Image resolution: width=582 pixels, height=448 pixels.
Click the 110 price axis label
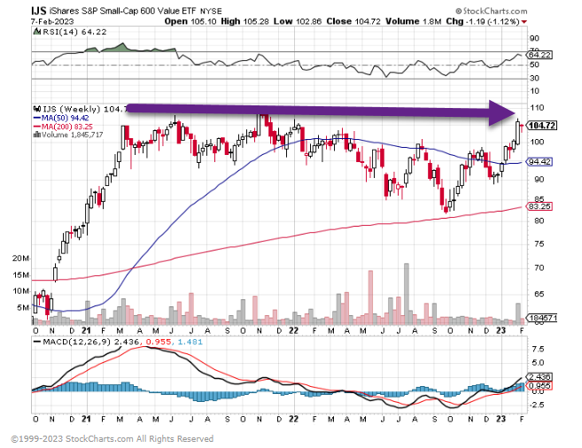tap(537, 107)
